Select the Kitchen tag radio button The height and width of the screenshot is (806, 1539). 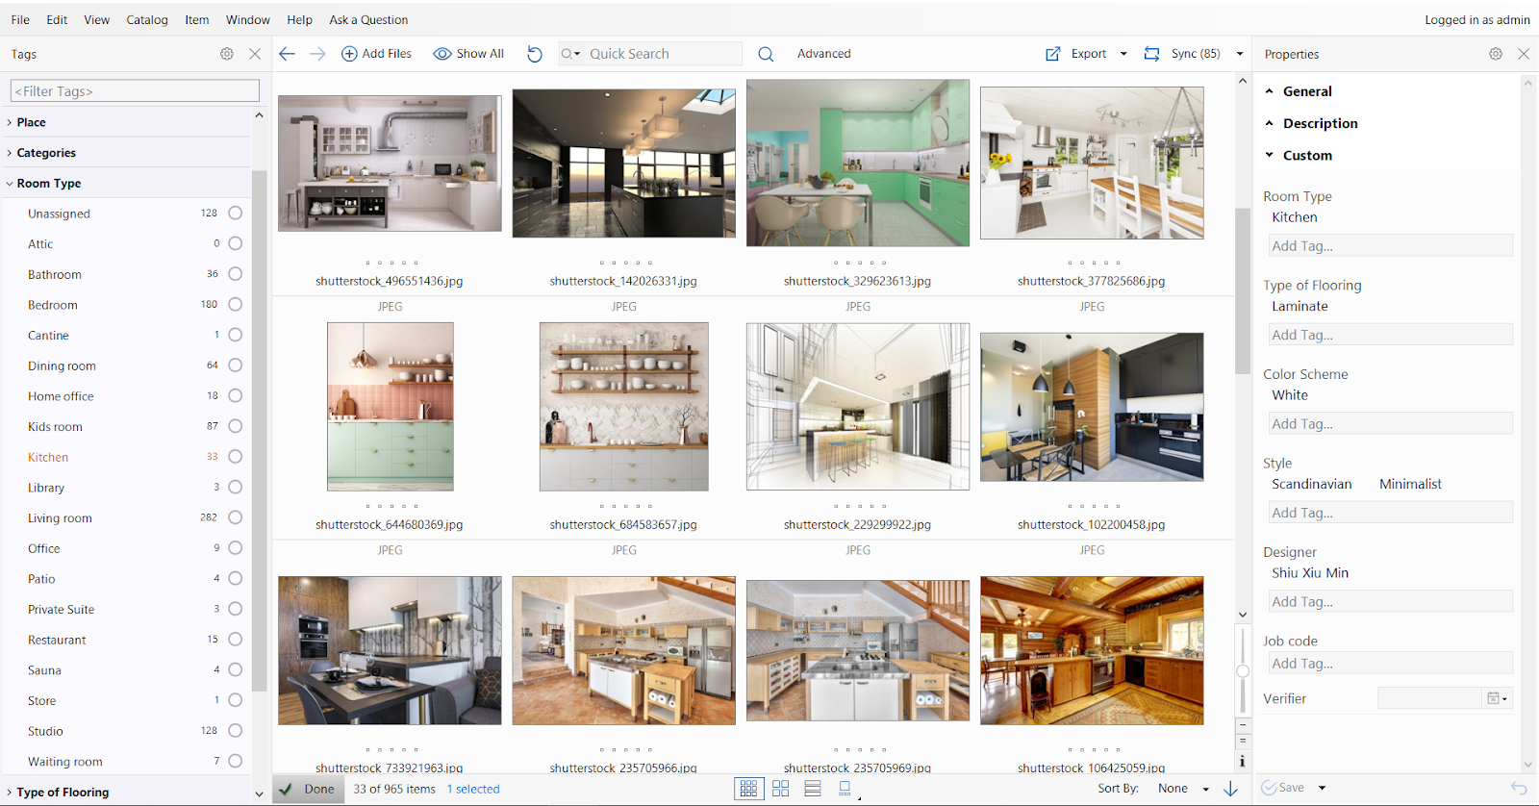point(235,457)
